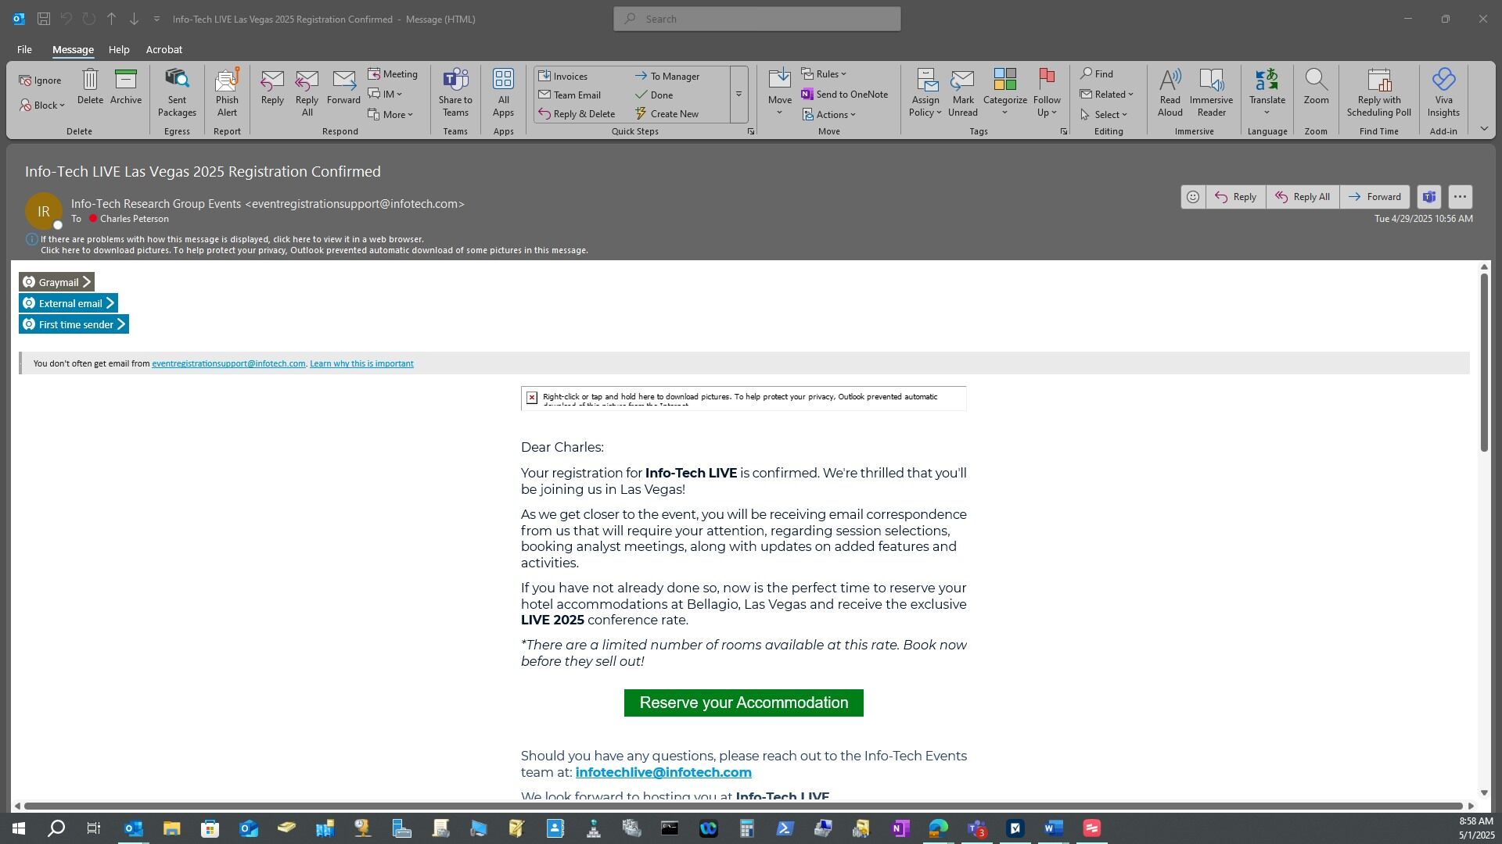Open the more actions ellipsis in header
This screenshot has width=1502, height=844.
(1460, 197)
